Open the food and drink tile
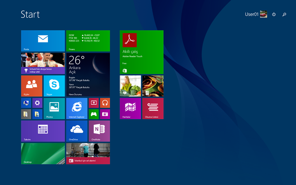Image resolution: width=296 pixels, height=185 pixels. pyautogui.click(x=153, y=86)
